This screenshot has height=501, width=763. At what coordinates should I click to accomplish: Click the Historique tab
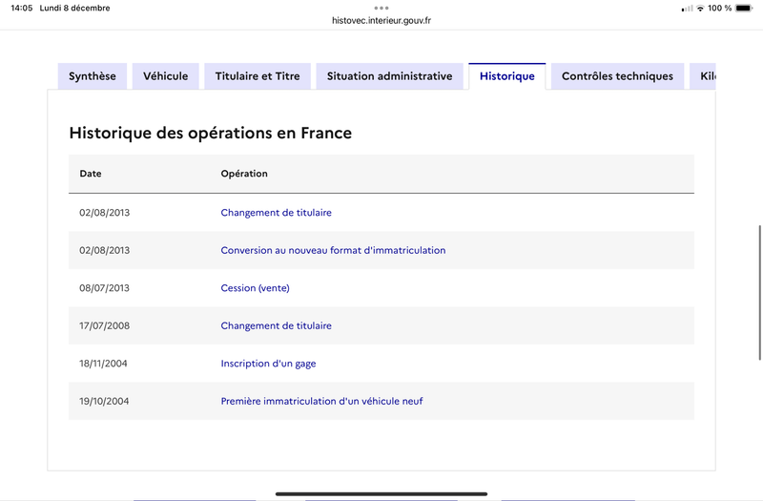pyautogui.click(x=507, y=76)
